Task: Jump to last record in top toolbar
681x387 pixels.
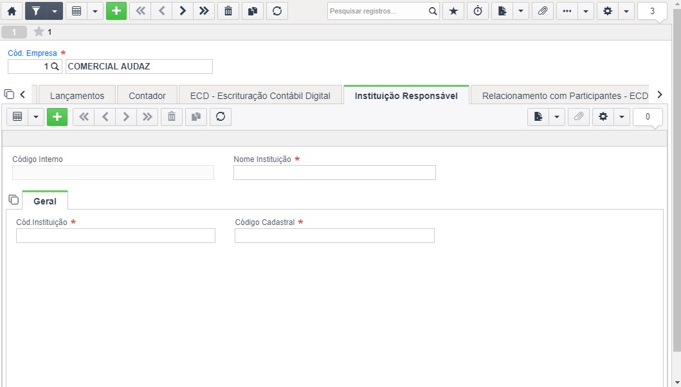Action: tap(204, 11)
